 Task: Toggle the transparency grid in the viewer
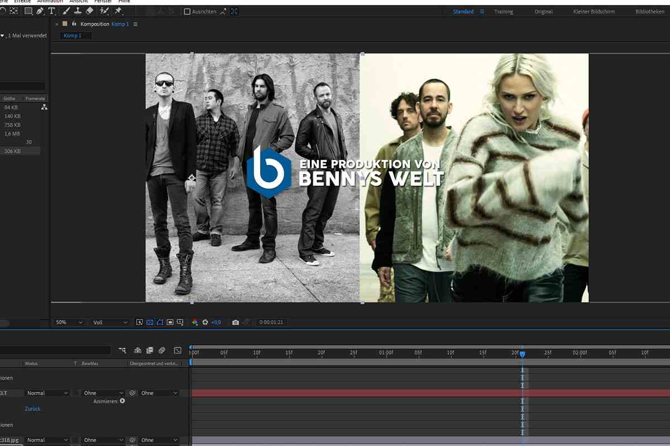pos(150,322)
